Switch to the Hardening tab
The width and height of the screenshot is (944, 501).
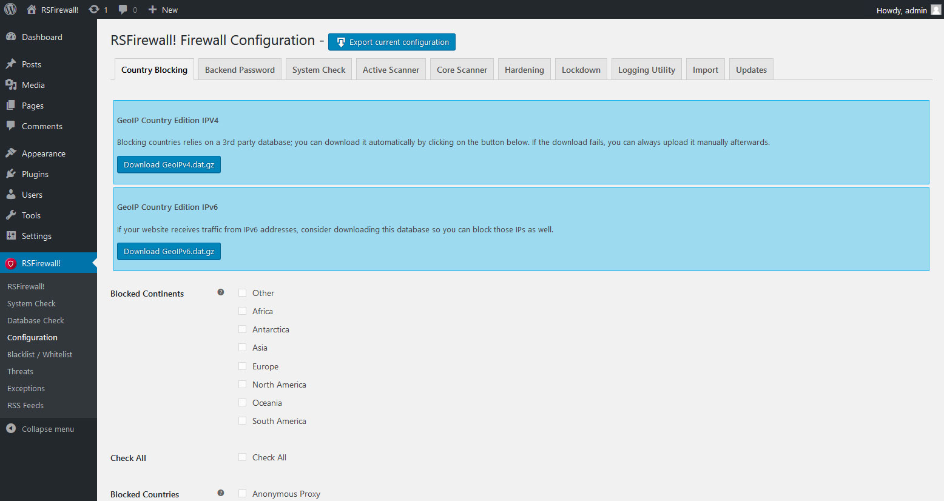[x=524, y=70]
